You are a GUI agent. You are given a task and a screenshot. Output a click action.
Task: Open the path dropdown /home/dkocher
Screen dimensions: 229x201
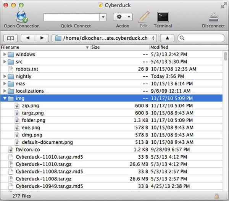click(104, 38)
